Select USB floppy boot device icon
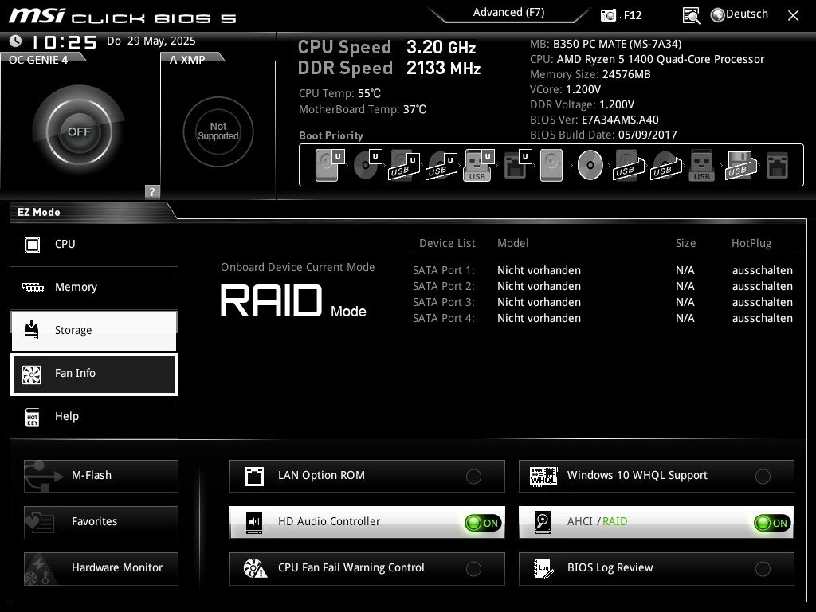816x612 pixels. (x=740, y=165)
